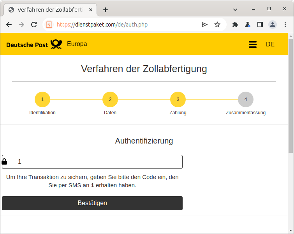Image resolution: width=294 pixels, height=234 pixels.
Task: Reload the page
Action: 34,25
